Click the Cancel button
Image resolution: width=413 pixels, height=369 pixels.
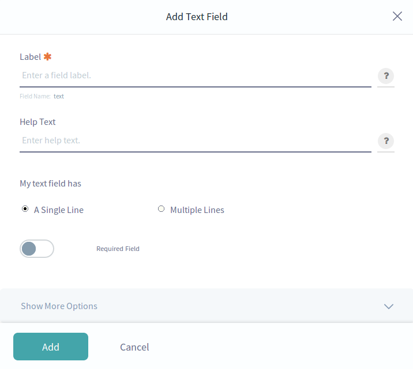(134, 347)
